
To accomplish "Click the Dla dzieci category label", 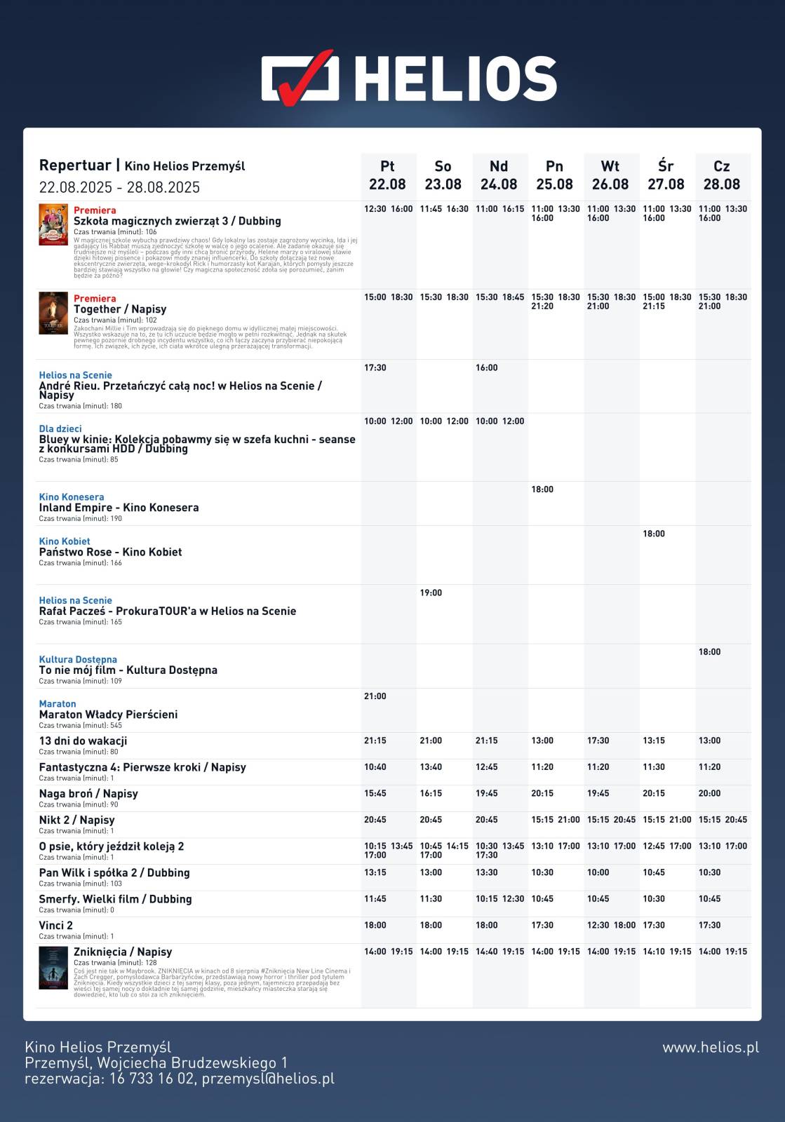I will tap(60, 428).
